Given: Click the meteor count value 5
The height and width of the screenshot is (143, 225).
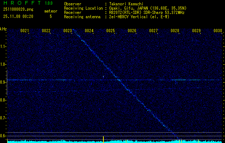Looking at the screenshot, I should tap(50, 16).
